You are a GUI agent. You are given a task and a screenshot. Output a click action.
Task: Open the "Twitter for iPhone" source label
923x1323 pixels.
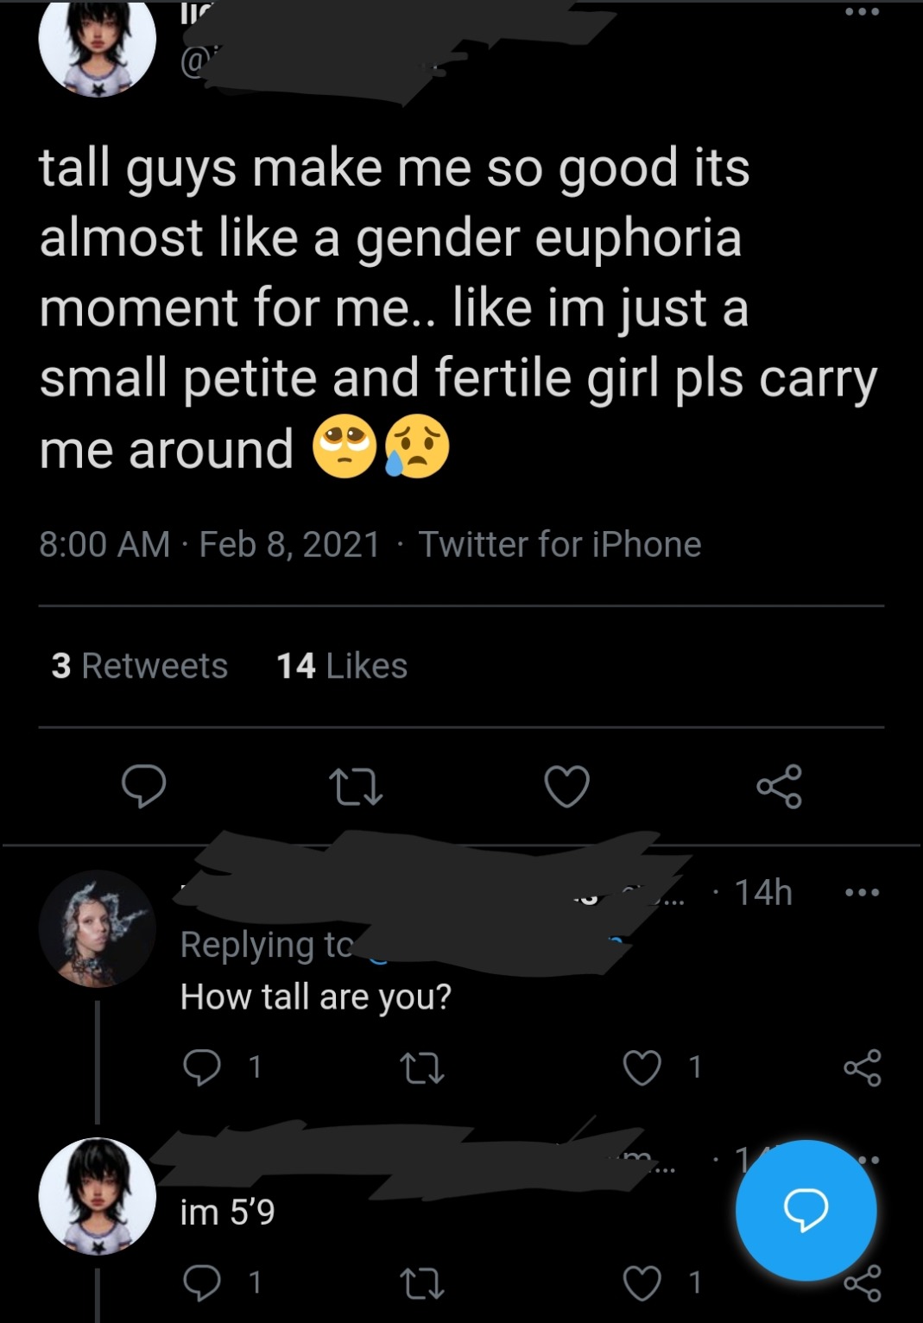click(559, 544)
